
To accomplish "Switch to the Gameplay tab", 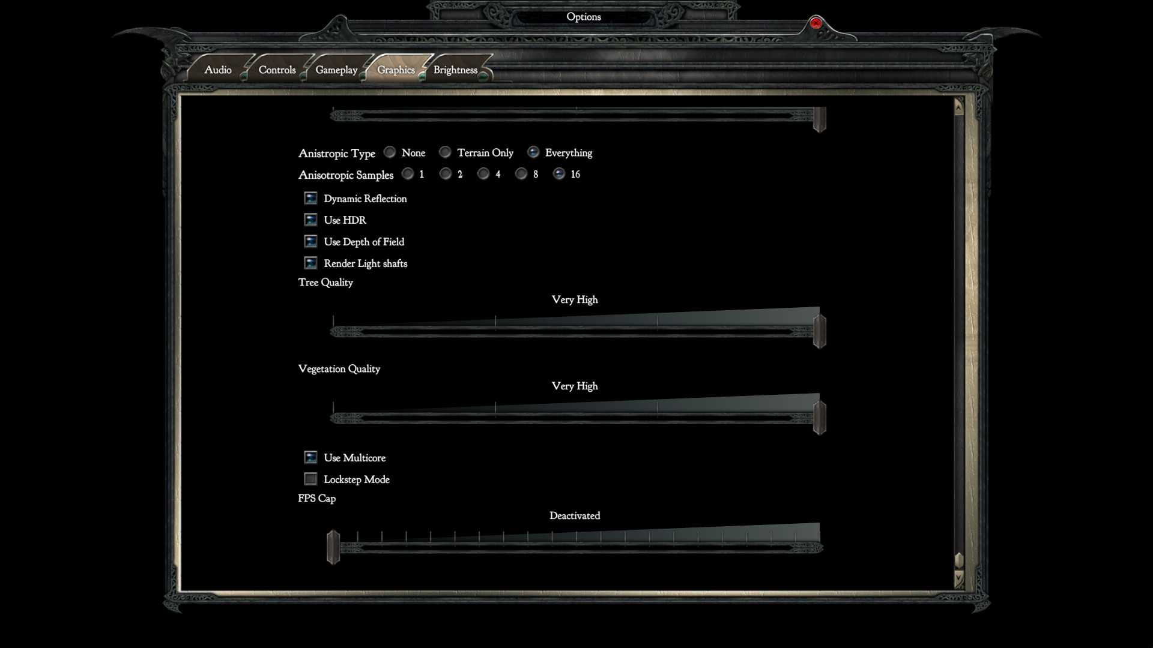I will (x=336, y=70).
